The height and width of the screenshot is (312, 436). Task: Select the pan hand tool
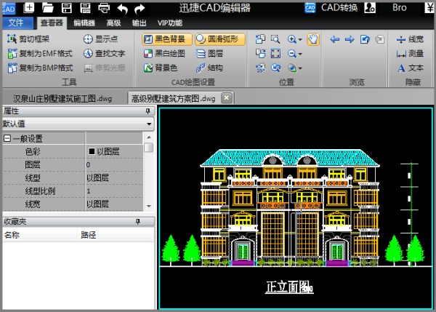tap(313, 39)
